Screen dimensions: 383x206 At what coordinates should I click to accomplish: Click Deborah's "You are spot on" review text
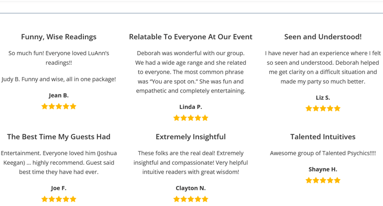pyautogui.click(x=191, y=72)
